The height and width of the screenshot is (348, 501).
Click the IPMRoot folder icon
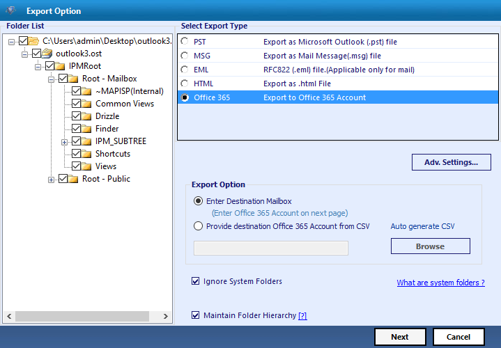pyautogui.click(x=60, y=66)
